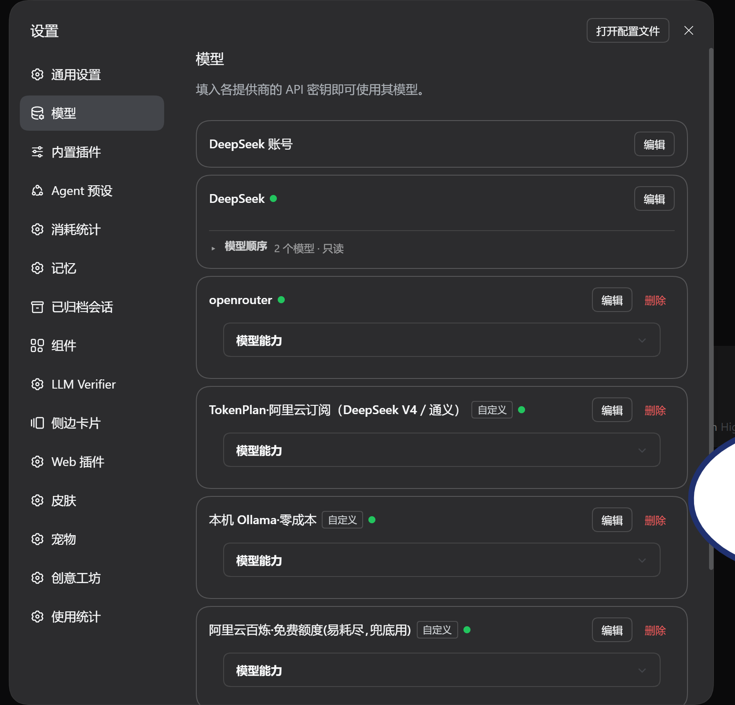This screenshot has width=735, height=705.
Task: Delete the TokenPlan·阿里云订阅 provider
Action: click(655, 410)
